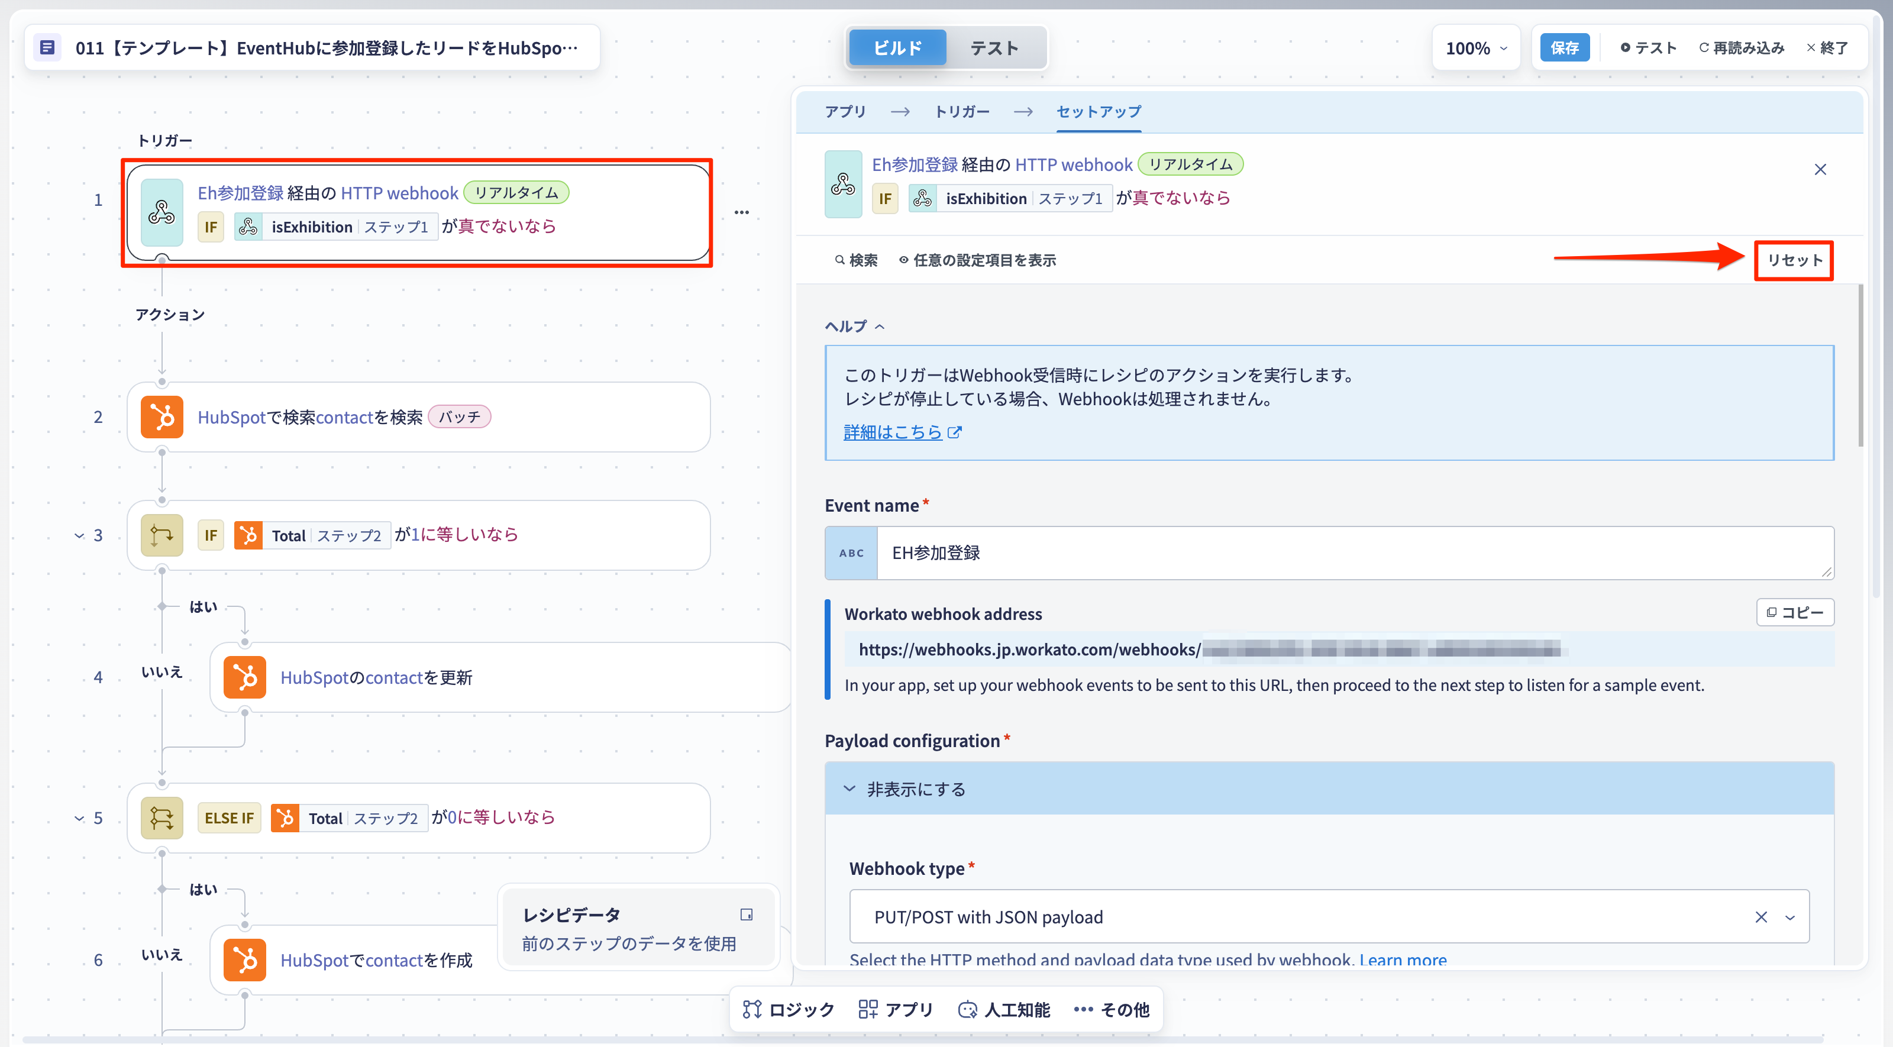Click the ELSE IF branch icon of step 5

161,817
